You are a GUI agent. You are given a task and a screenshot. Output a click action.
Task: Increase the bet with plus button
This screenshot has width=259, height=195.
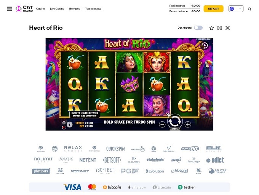tap(188, 124)
